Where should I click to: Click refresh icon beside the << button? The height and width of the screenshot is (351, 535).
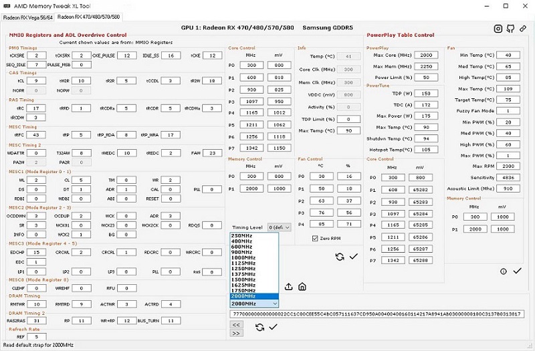pyautogui.click(x=259, y=327)
